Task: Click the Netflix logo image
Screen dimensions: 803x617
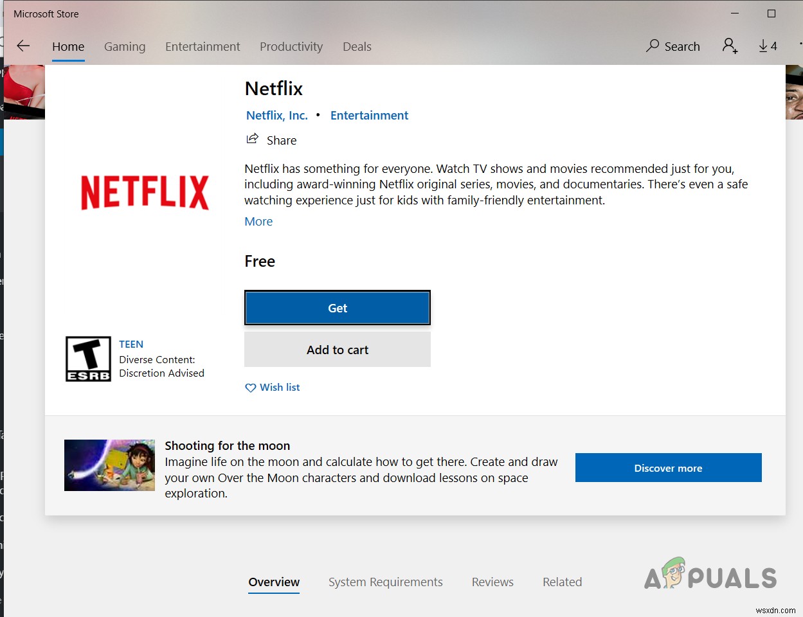Action: [143, 192]
